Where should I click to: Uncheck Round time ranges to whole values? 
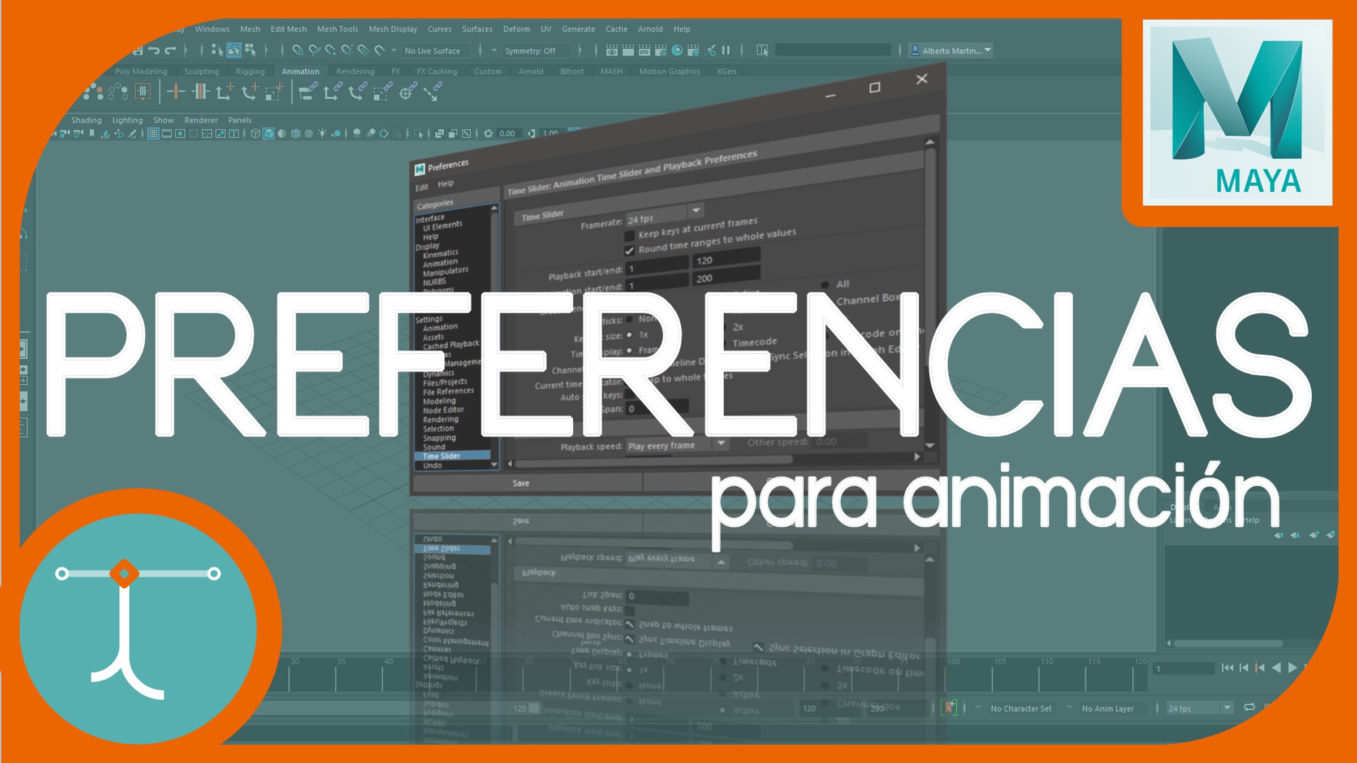pyautogui.click(x=629, y=250)
